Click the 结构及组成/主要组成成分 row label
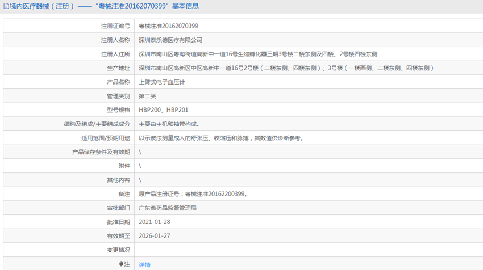Viewport: 483px width, 270px height. click(97, 124)
